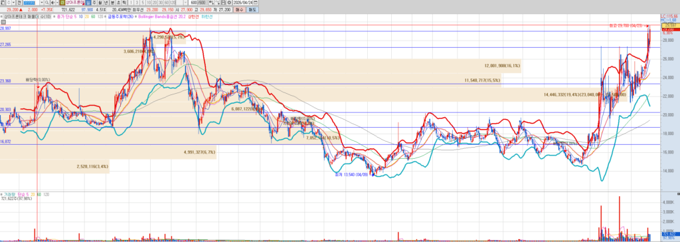
Task: Click the 60 moving average legend
Action: point(93,17)
